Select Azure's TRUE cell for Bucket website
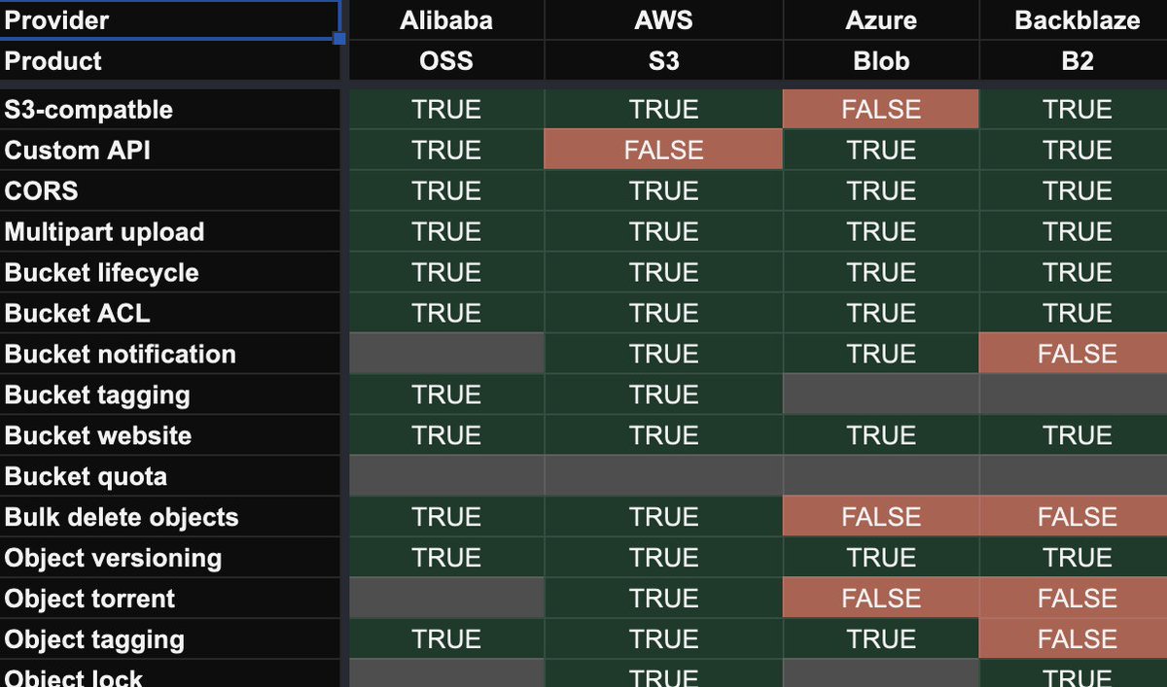The image size is (1167, 687). point(881,435)
